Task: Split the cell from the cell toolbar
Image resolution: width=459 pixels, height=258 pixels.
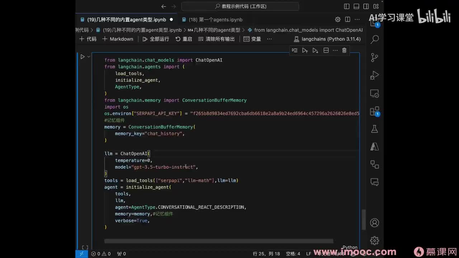Action: (x=326, y=51)
